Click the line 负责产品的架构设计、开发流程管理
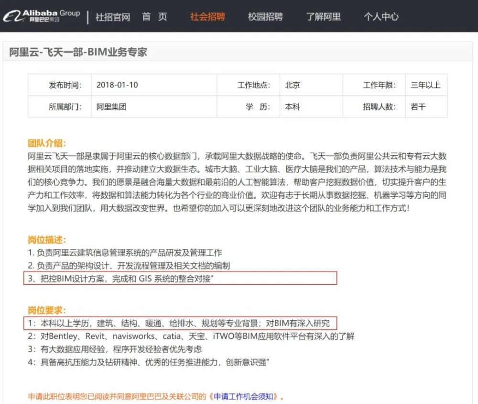 pos(129,266)
